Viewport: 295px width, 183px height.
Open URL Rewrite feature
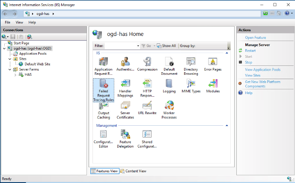pos(147,108)
